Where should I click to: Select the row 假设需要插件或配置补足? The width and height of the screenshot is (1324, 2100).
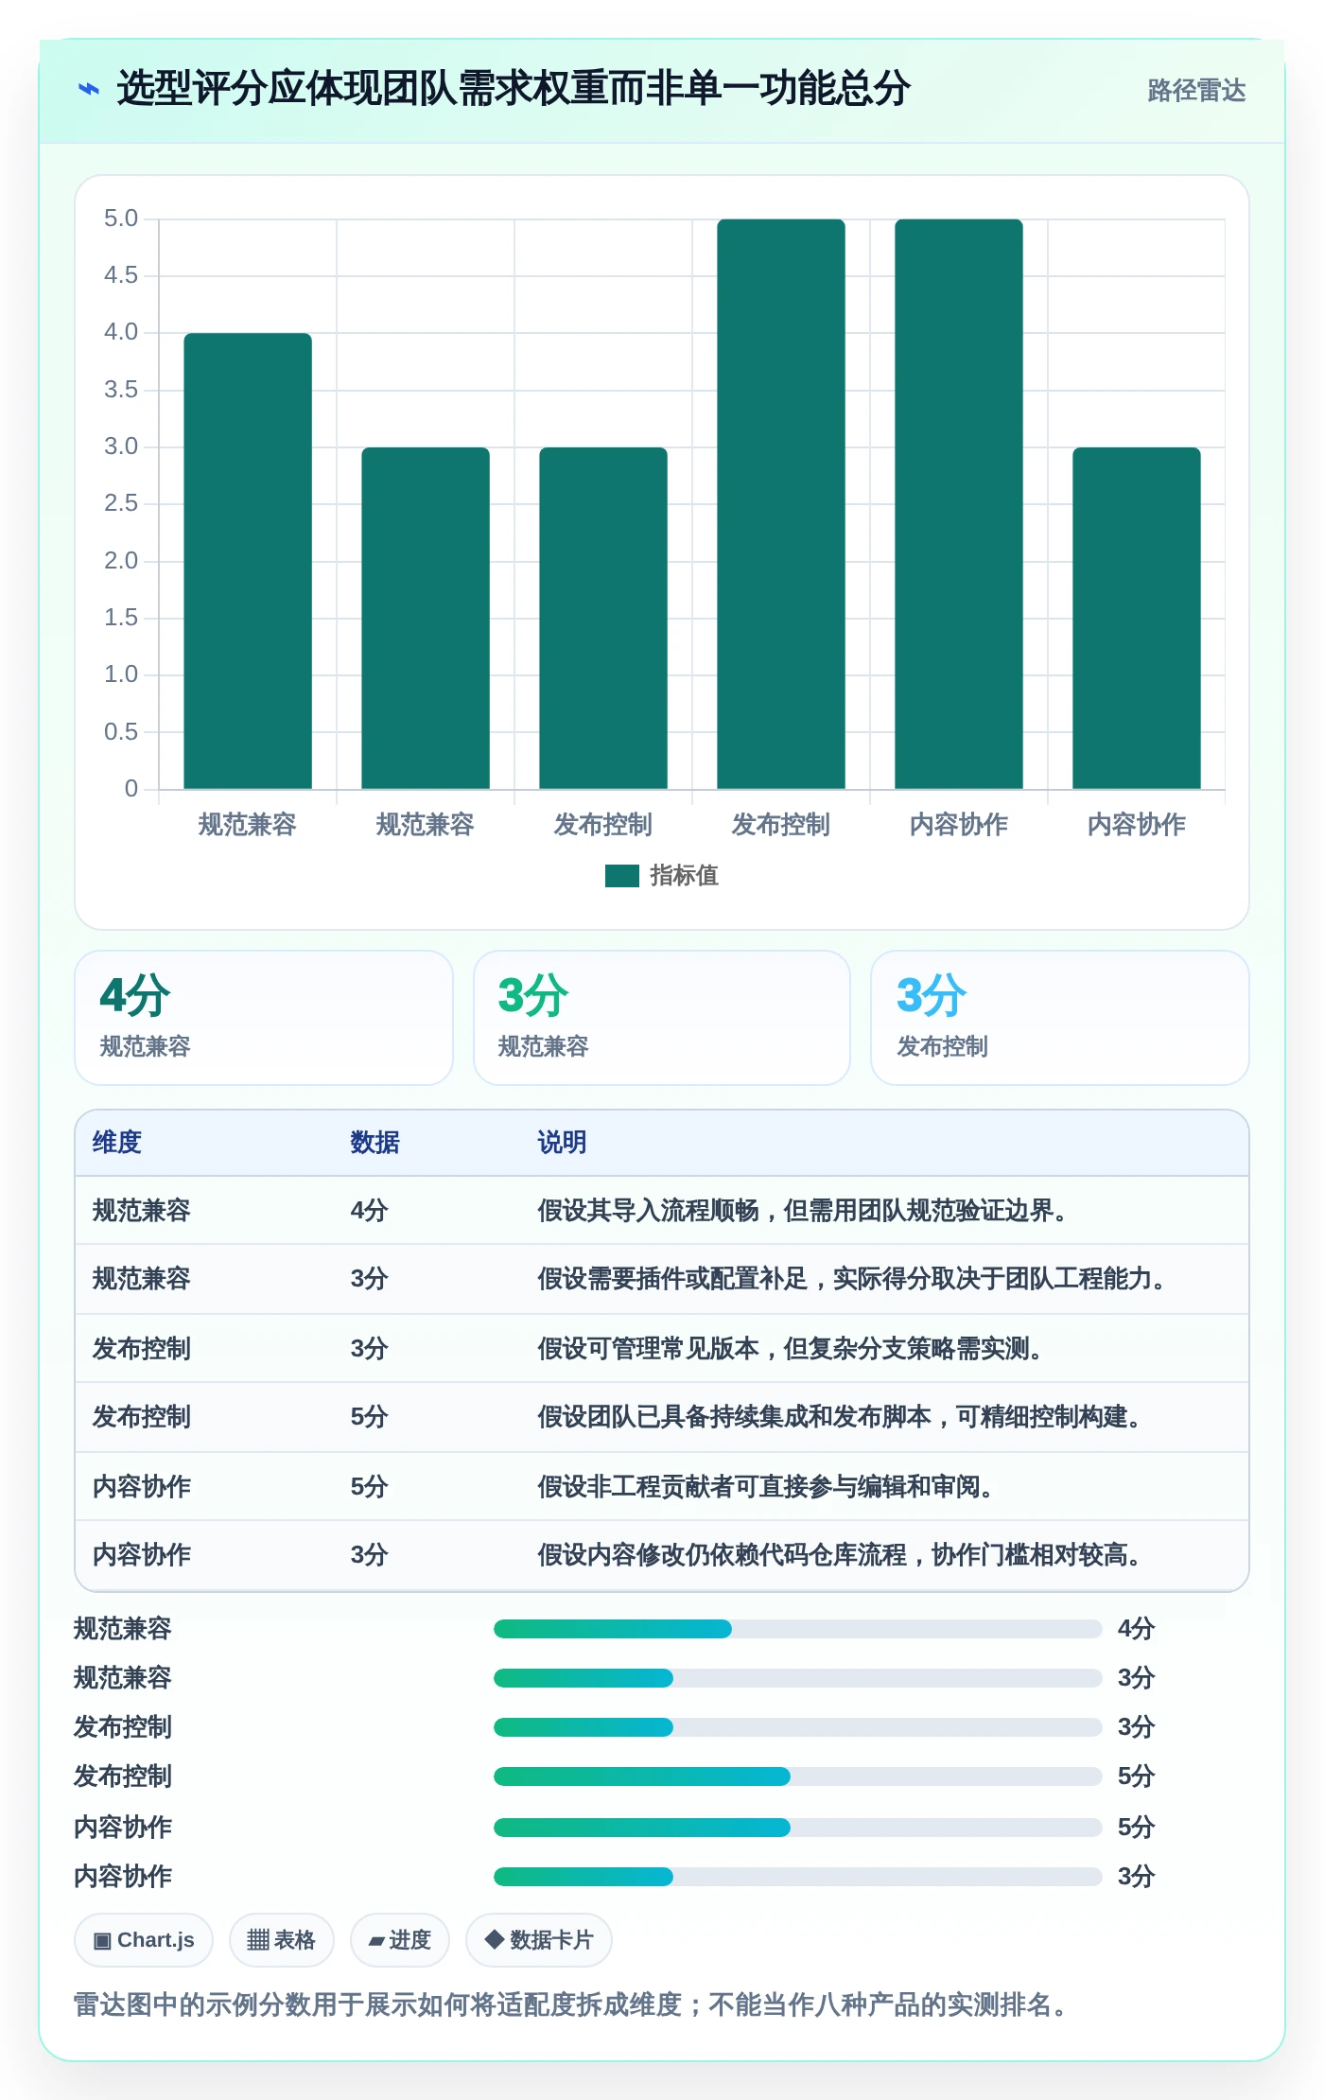(662, 1279)
